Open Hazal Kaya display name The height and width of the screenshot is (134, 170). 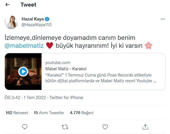pyautogui.click(x=33, y=19)
